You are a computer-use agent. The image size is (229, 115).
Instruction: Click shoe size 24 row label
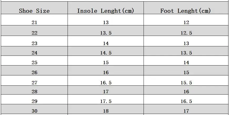click(x=34, y=53)
